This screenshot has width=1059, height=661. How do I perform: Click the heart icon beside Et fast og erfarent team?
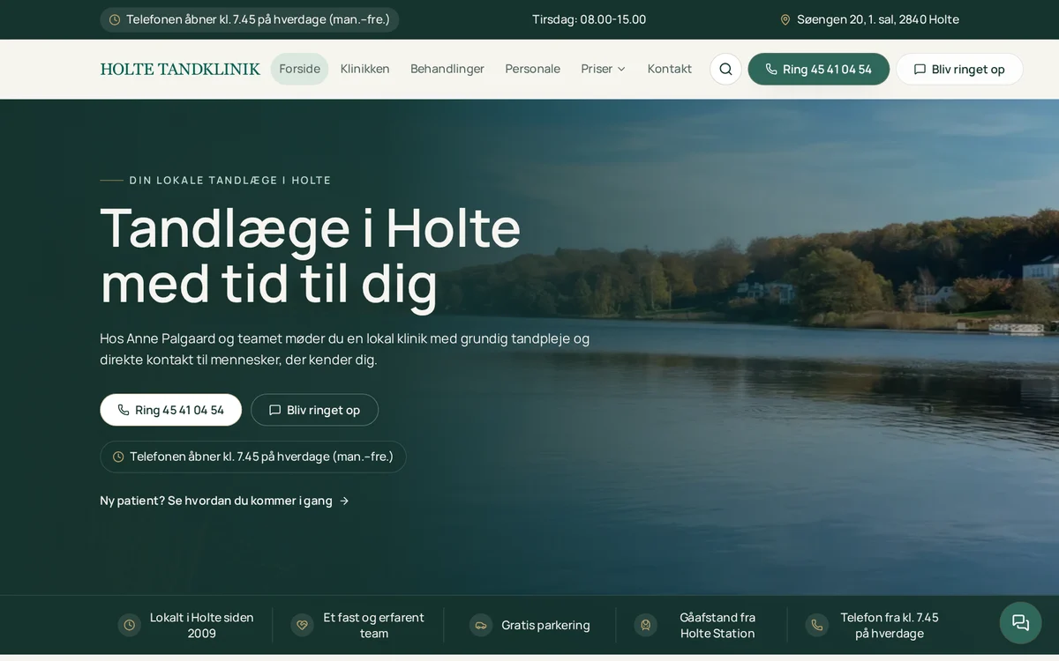point(303,625)
